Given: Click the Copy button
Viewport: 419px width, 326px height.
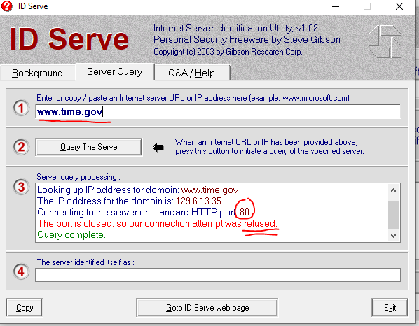Looking at the screenshot, I should 25,308.
